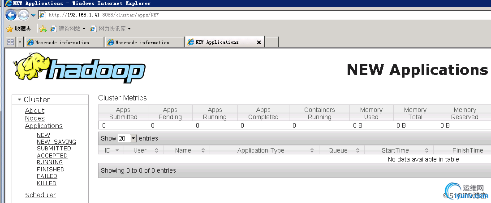This screenshot has height=203, width=491.
Task: Open the Nodes link in sidebar
Action: coord(35,118)
